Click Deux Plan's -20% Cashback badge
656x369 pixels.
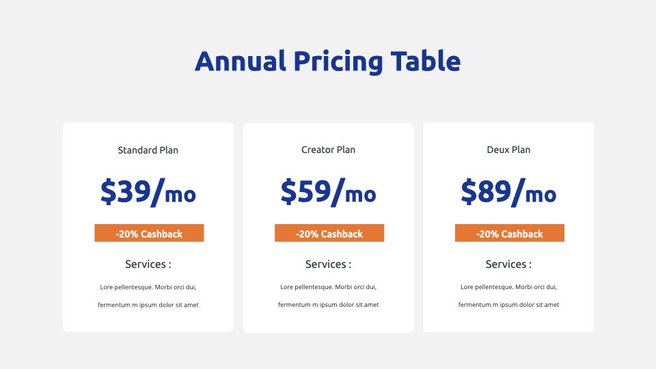[510, 233]
